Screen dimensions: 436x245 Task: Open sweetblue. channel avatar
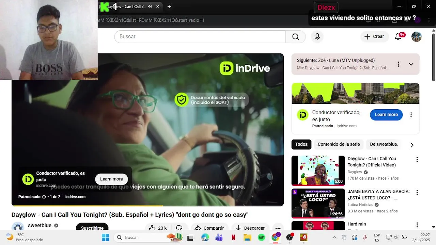click(x=18, y=227)
